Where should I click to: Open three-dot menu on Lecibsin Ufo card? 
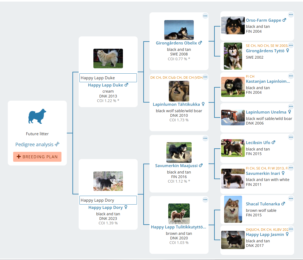(291, 137)
